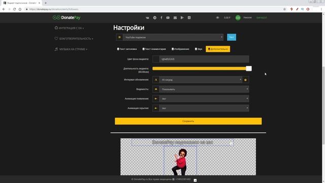Open the YouTube icon in header

pyautogui.click(x=168, y=18)
